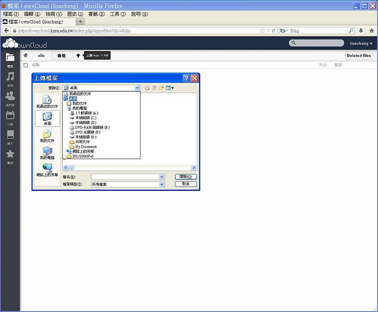This screenshot has width=378, height=312.
Task: Collapse the 查詢 location dropdown
Action: (137, 88)
